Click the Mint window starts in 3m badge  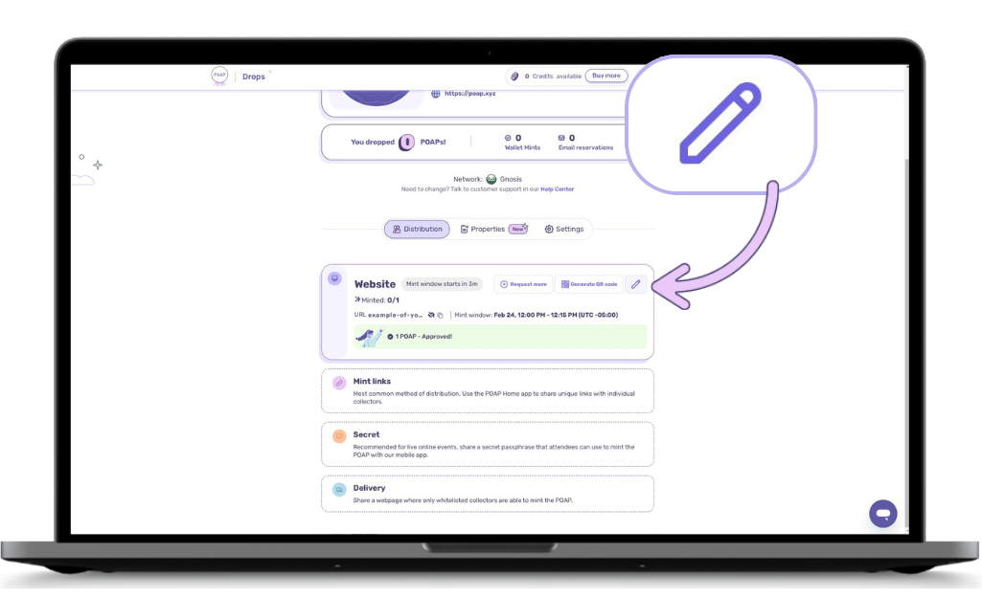[442, 283]
